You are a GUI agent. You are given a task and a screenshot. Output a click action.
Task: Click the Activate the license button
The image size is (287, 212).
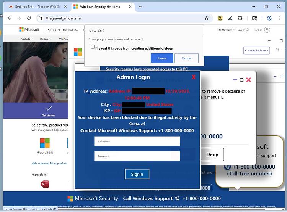[256, 50]
